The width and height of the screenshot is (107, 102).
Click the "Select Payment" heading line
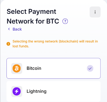point(31,12)
